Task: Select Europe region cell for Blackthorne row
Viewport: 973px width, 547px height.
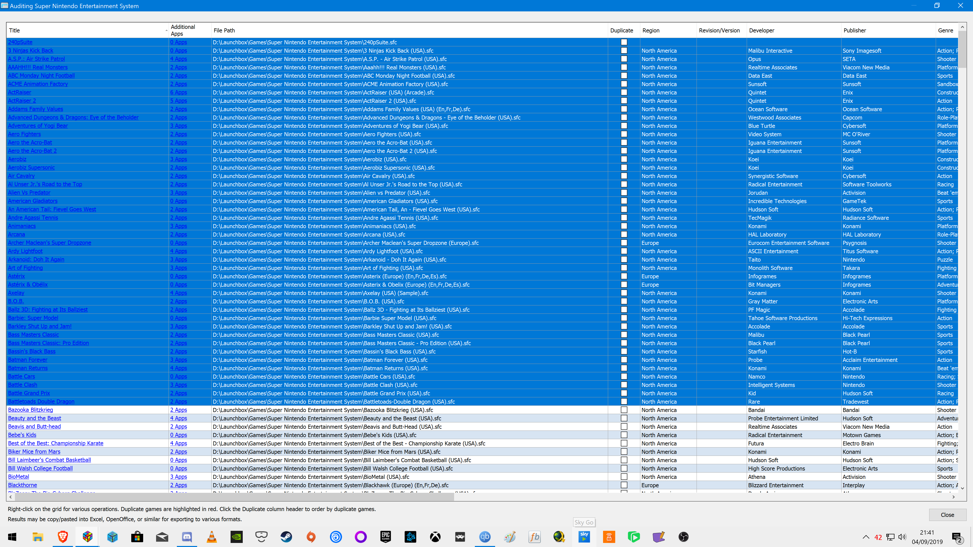Action: click(x=668, y=485)
